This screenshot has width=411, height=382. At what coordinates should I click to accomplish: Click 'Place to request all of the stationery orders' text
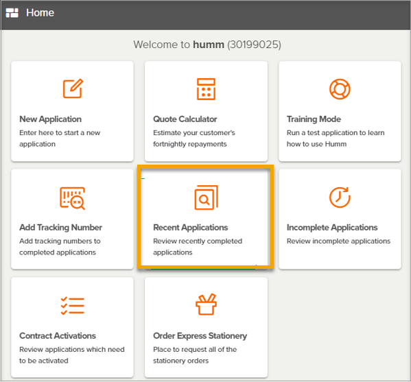pyautogui.click(x=195, y=355)
